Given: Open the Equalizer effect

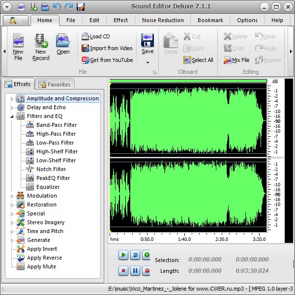Looking at the screenshot, I should coord(48,187).
